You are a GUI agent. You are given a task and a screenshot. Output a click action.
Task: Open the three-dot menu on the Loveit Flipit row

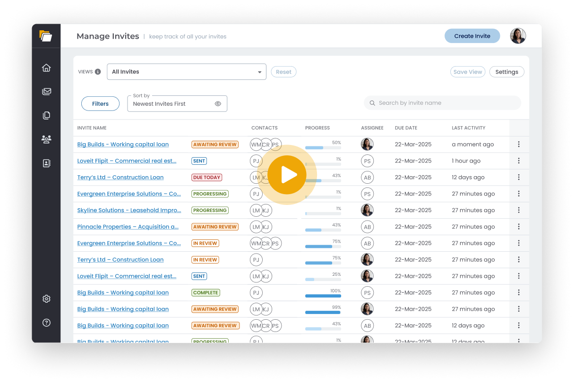click(519, 161)
